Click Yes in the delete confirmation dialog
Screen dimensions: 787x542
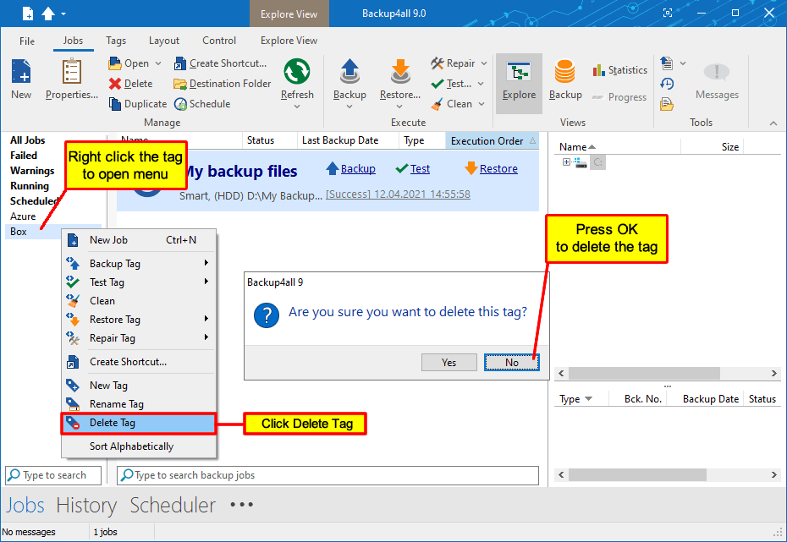pyautogui.click(x=449, y=363)
